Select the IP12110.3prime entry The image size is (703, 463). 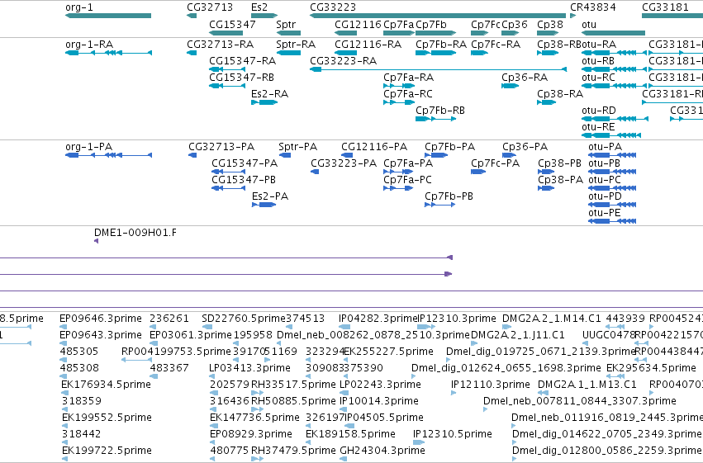(491, 385)
